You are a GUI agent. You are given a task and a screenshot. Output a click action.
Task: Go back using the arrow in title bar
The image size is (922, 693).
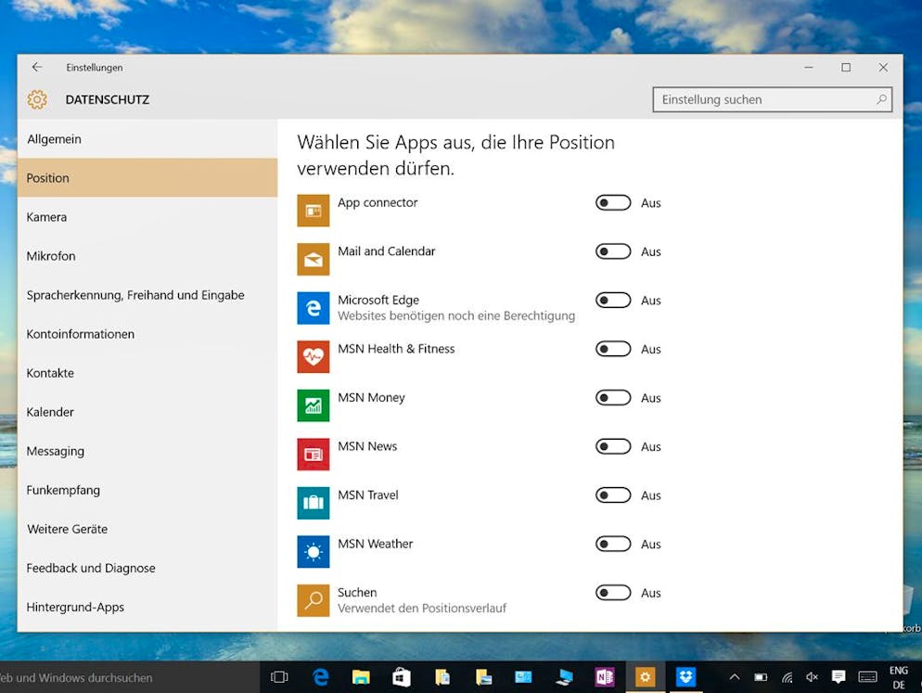click(37, 67)
